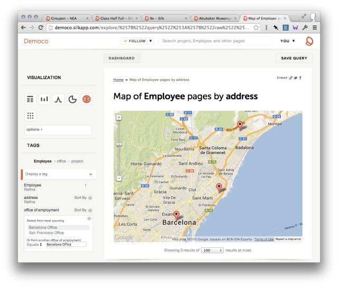Remove the address tag with its X icon
Viewport: 338px width, 287px height.
pos(90,198)
